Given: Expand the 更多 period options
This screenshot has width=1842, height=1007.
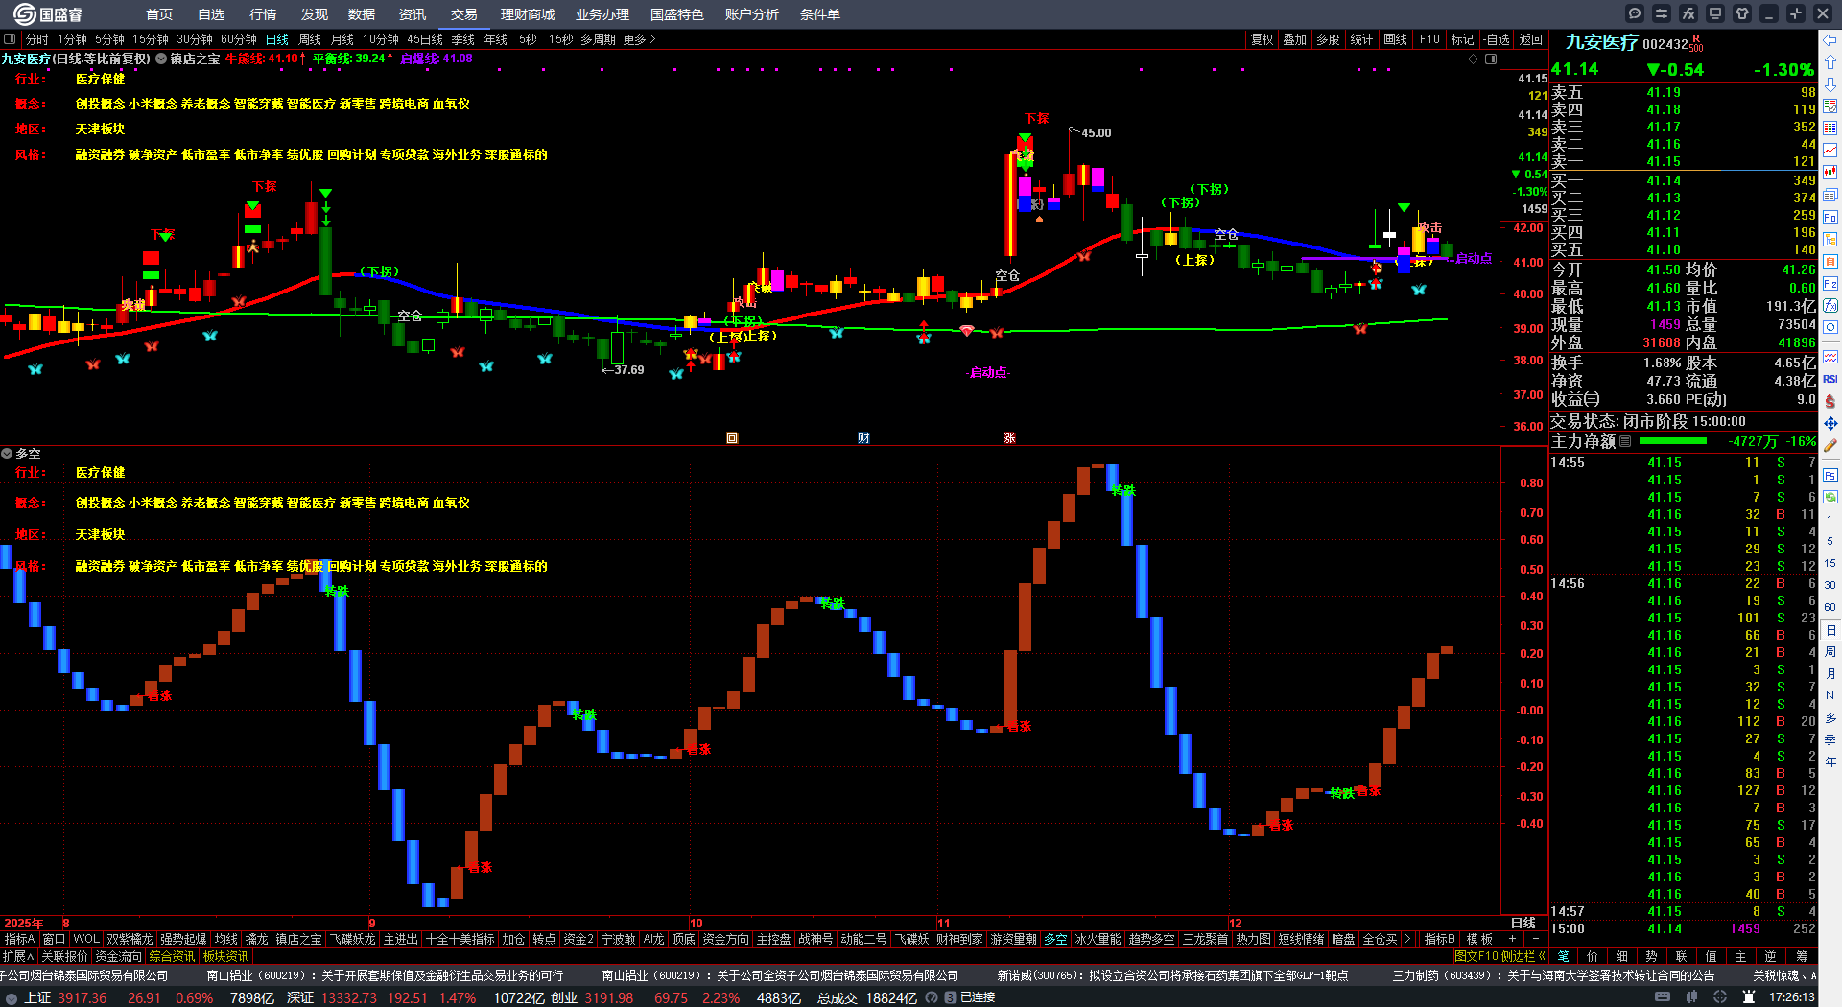Looking at the screenshot, I should 639,39.
